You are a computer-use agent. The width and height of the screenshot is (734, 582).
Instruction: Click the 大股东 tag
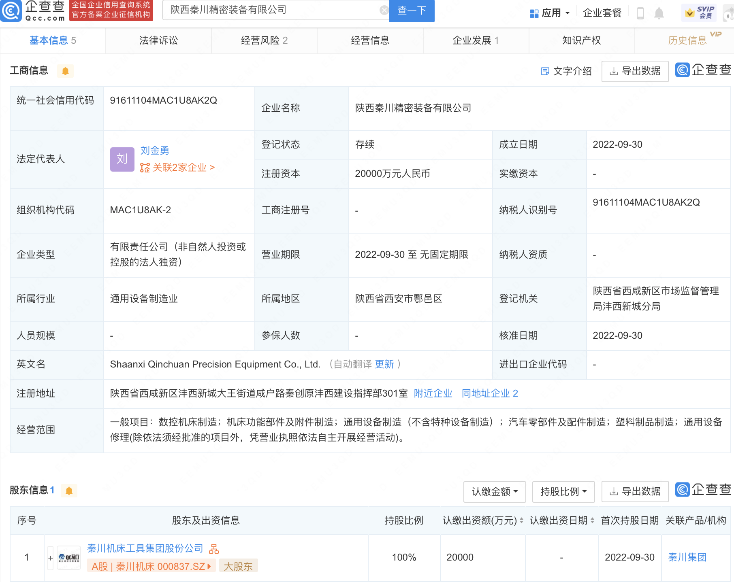click(x=238, y=566)
